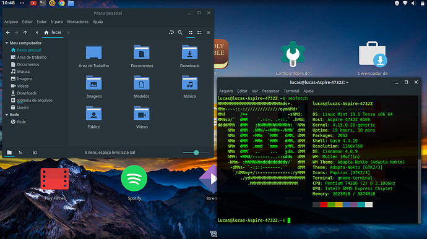The height and width of the screenshot is (239, 427).
Task: Switch to compact view
Action: pyautogui.click(x=208, y=32)
